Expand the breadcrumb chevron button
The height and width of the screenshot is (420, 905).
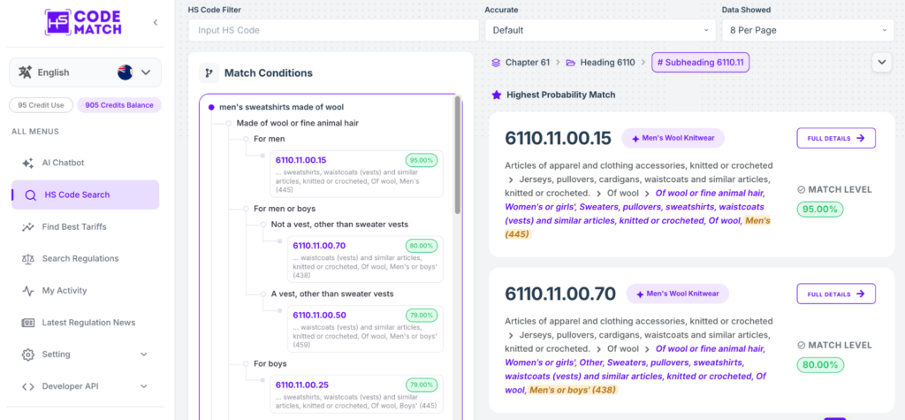point(882,62)
